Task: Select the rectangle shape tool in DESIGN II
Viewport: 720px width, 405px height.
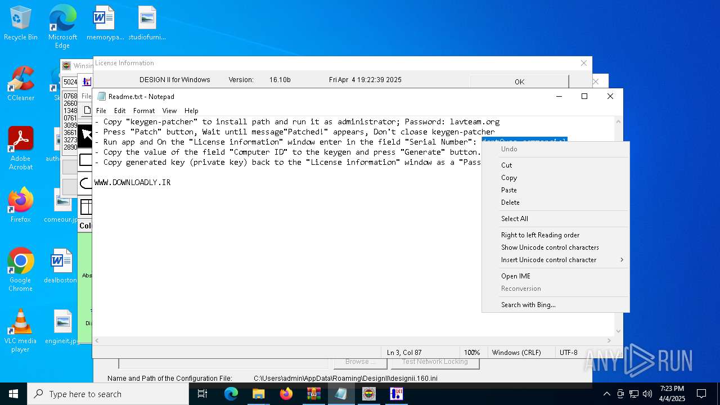Action: point(85,160)
